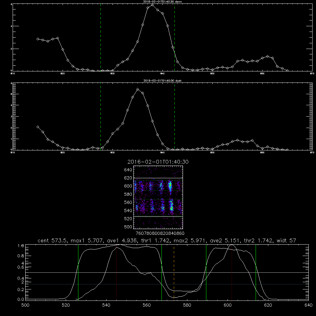316x316 pixels.
Task: Click the right green dashed line in dusk plot
Action: click(174, 116)
